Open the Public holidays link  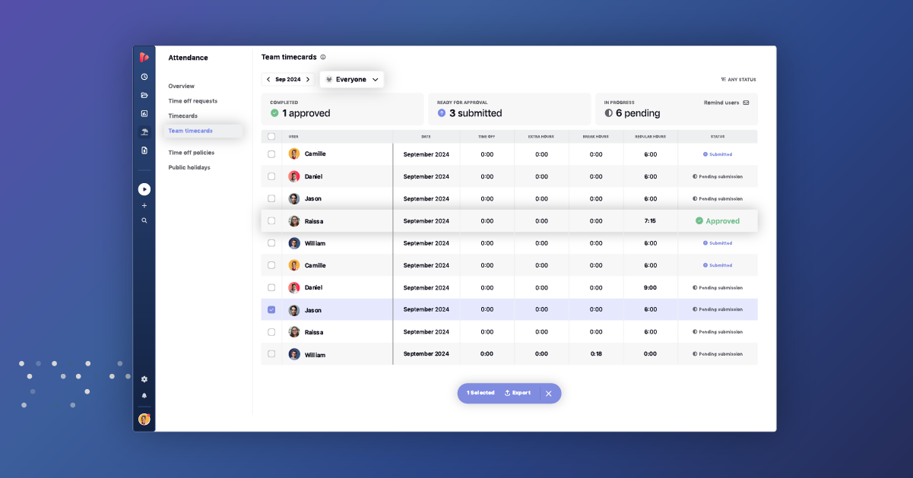188,167
